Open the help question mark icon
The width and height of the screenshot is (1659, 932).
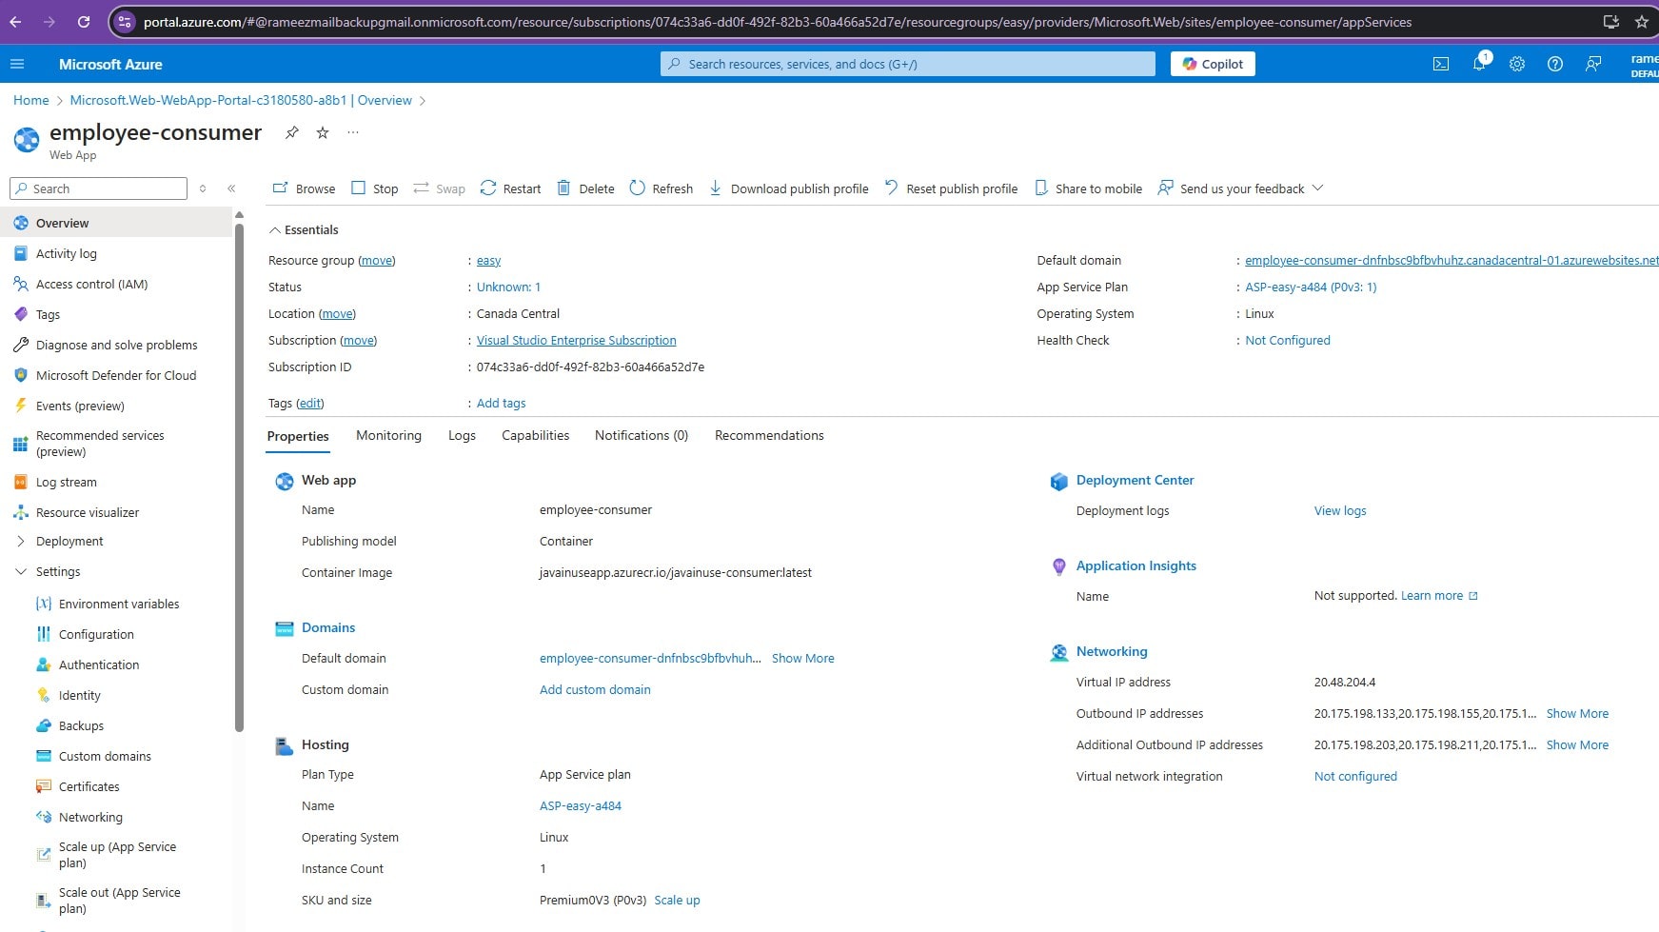(x=1555, y=64)
